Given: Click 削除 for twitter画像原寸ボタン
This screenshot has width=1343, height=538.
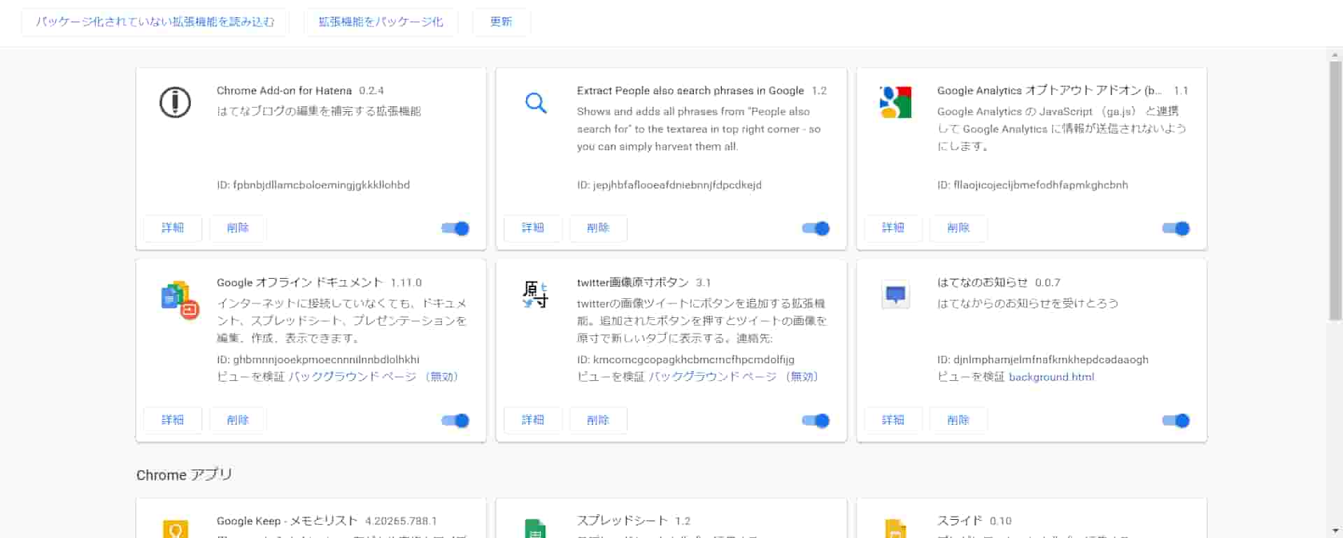Looking at the screenshot, I should (598, 420).
